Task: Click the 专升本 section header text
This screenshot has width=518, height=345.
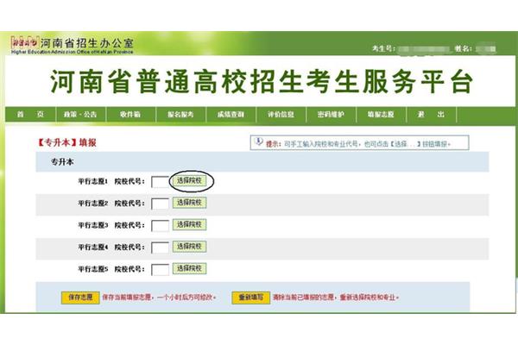Action: click(x=62, y=162)
